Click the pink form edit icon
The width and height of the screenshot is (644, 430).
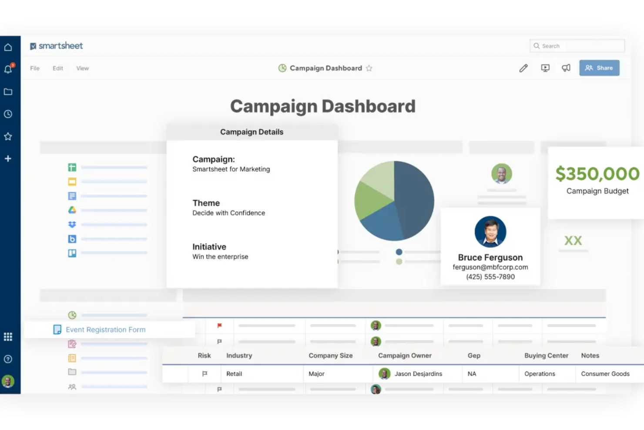tap(72, 344)
